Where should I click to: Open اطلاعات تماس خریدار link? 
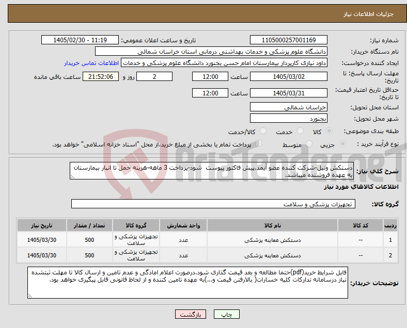[91, 63]
